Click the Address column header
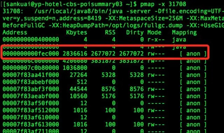 pyautogui.click(x=15, y=33)
